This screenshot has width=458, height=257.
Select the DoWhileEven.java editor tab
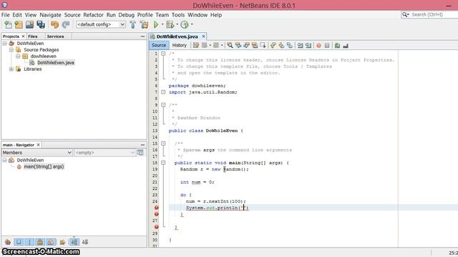(x=177, y=36)
